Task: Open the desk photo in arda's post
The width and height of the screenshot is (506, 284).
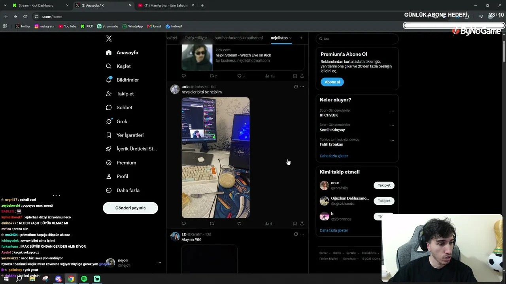Action: coord(215,157)
